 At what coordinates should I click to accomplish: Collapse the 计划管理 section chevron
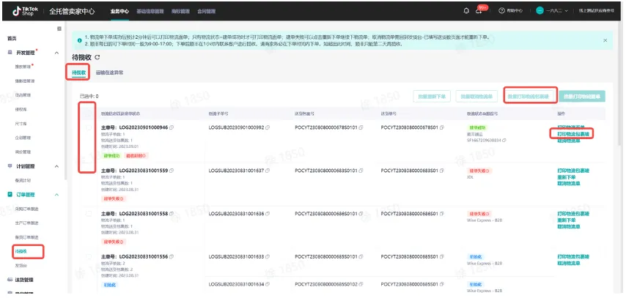[56, 166]
